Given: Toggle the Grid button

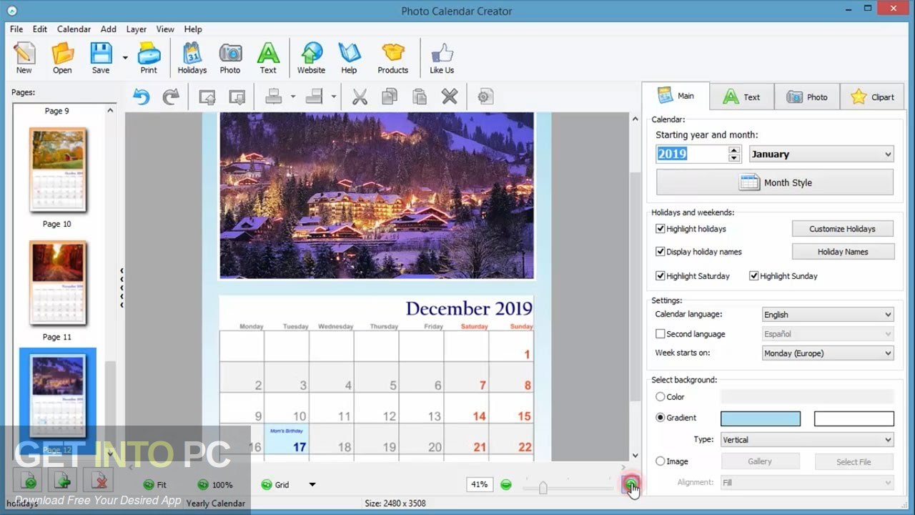Looking at the screenshot, I should coord(276,485).
